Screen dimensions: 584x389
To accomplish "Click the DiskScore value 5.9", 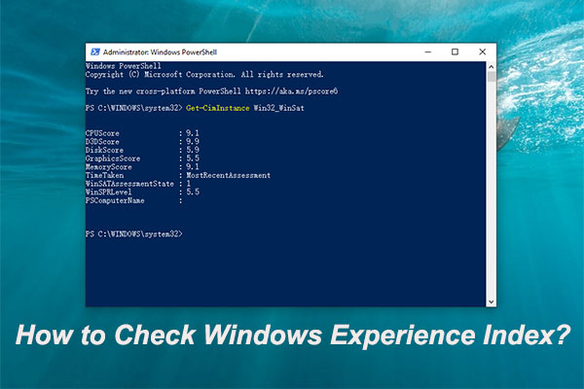I will 193,150.
